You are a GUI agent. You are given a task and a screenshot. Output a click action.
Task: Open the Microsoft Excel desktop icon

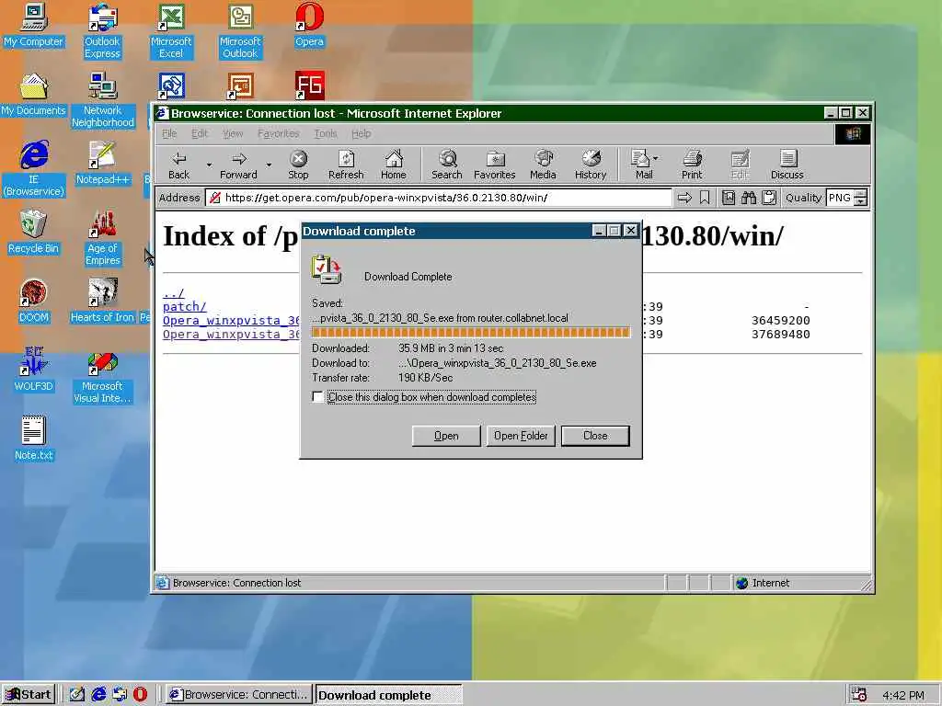pos(171,30)
